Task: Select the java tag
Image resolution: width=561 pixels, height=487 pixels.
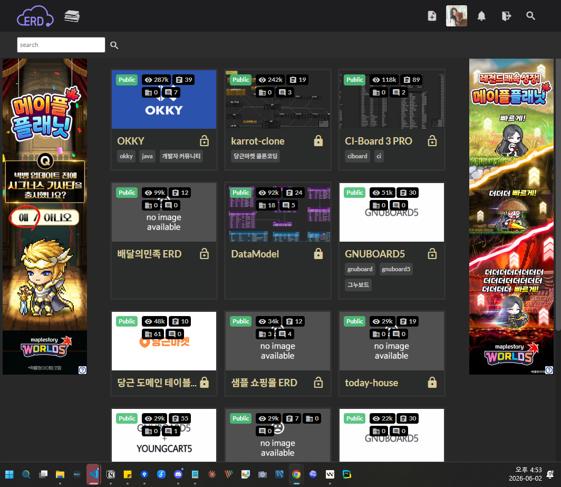Action: (147, 156)
